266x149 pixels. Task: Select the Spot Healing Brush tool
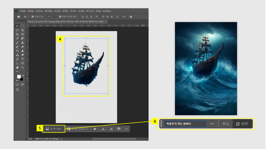pyautogui.click(x=22, y=39)
